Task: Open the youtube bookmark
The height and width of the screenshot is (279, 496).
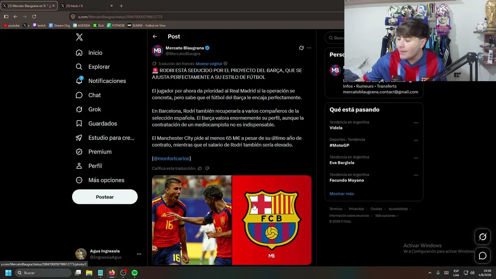Action: [11, 26]
